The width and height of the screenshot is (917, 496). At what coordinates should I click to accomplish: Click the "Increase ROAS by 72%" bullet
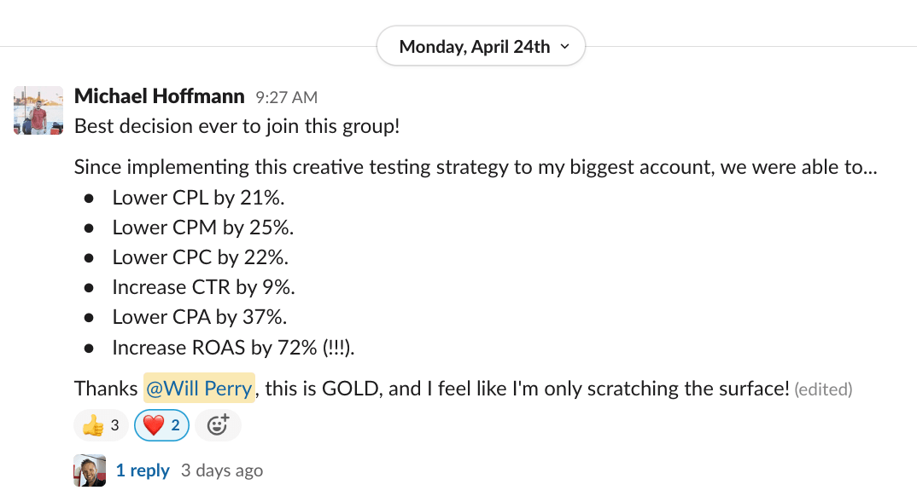point(232,348)
